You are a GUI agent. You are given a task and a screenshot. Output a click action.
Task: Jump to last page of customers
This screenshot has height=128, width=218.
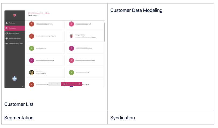click(79, 84)
